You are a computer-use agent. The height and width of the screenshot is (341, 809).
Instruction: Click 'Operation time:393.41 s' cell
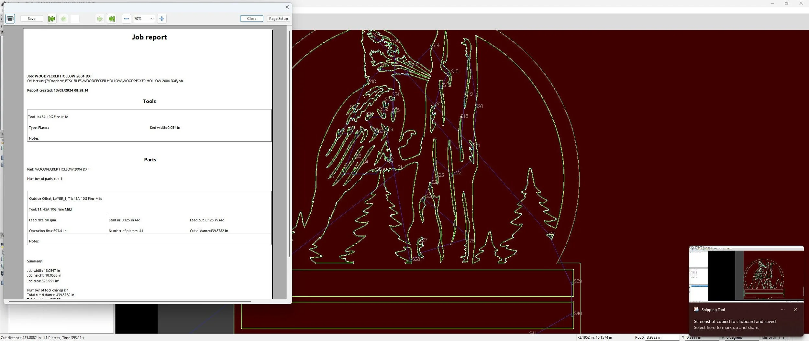pyautogui.click(x=48, y=231)
